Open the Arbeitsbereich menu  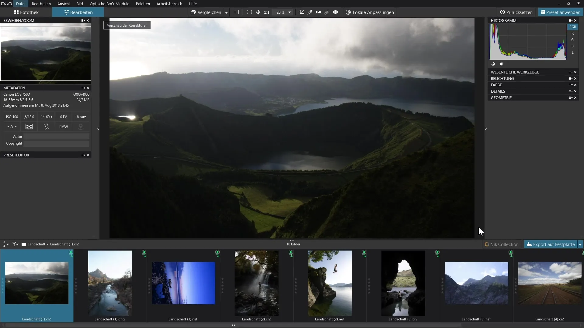169,4
